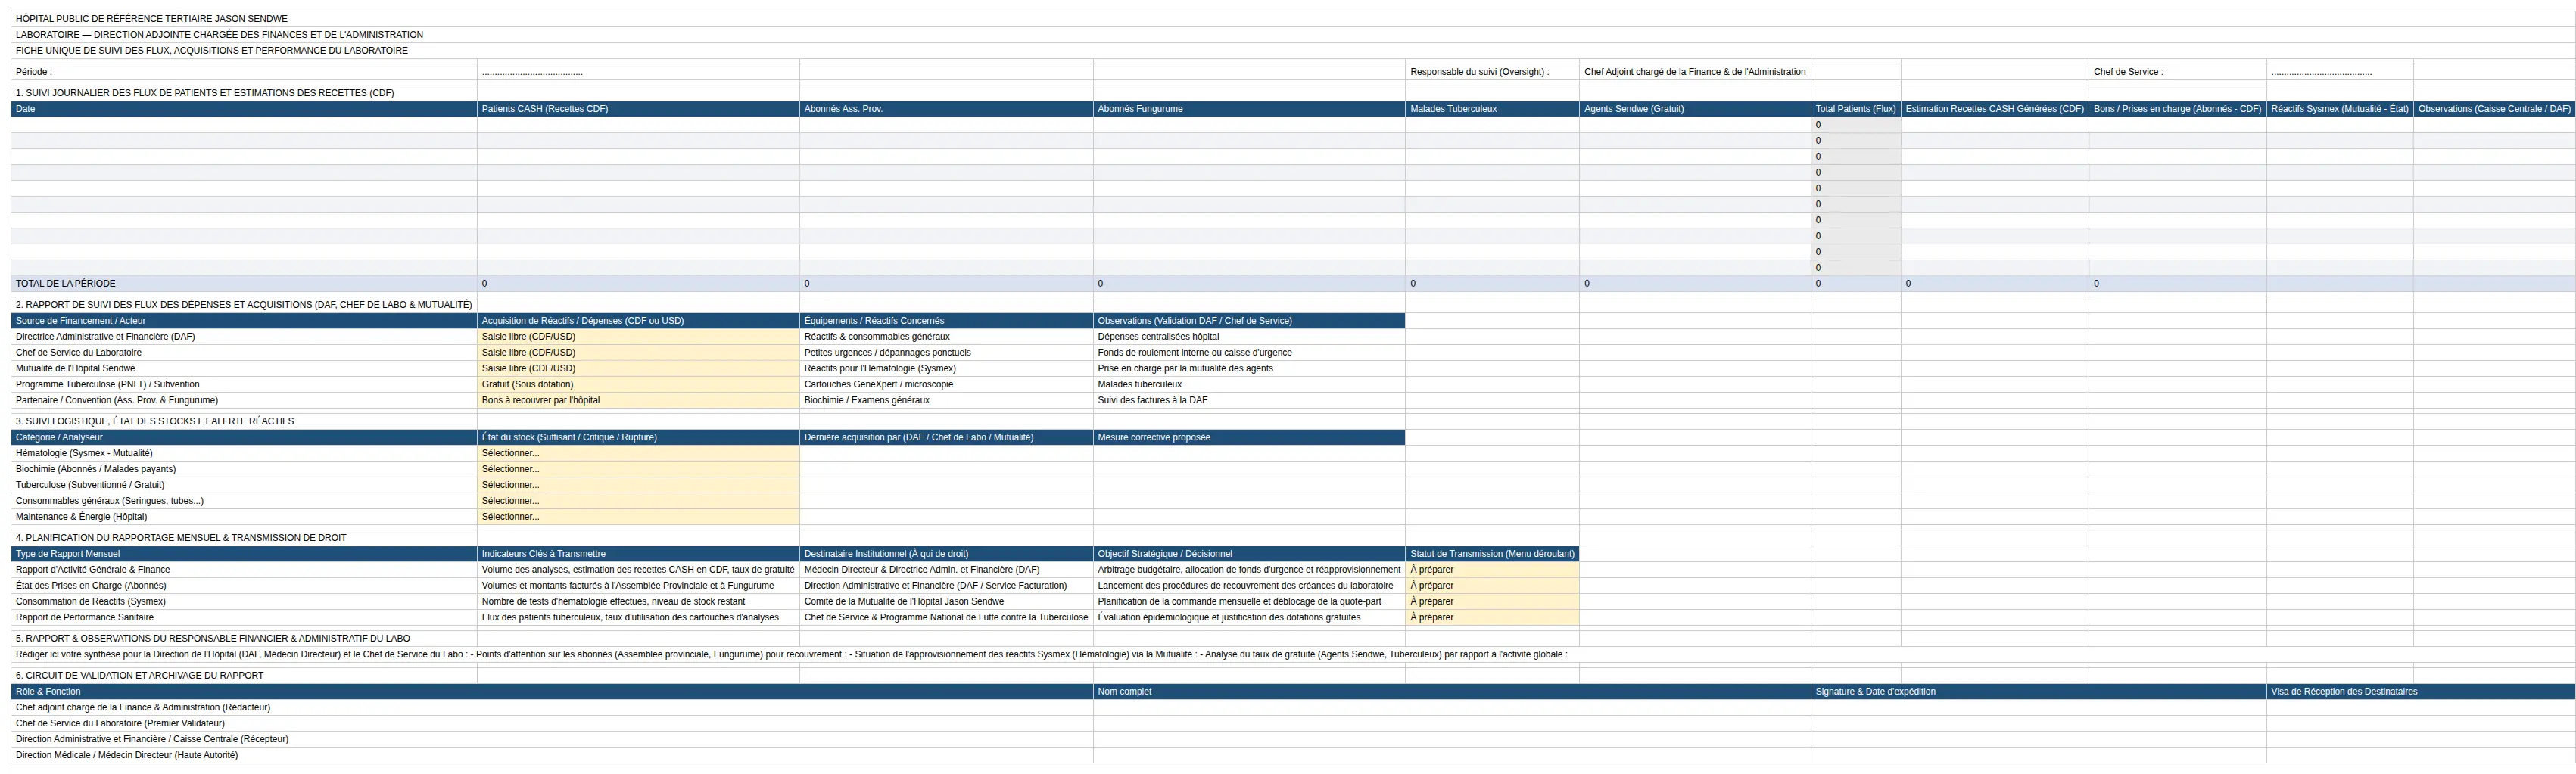Click the dotted field next to Période
The width and height of the screenshot is (2576, 774).
point(638,72)
